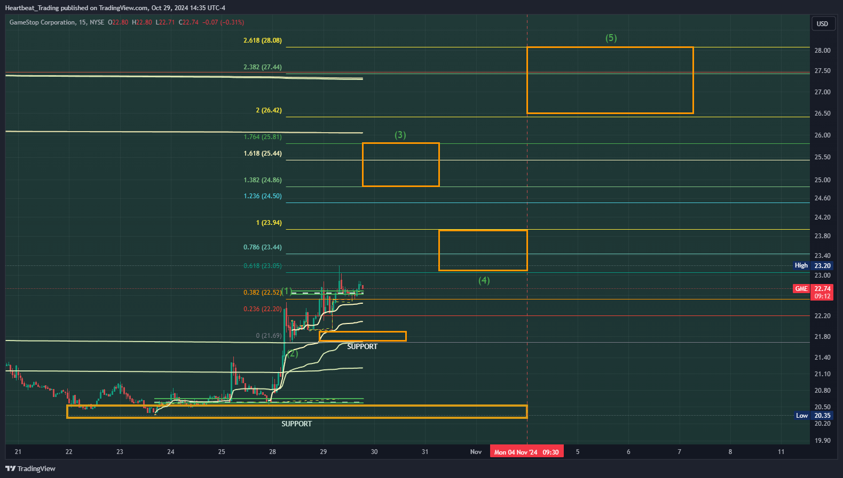Select the 1.764 (25.81) fib label

263,137
